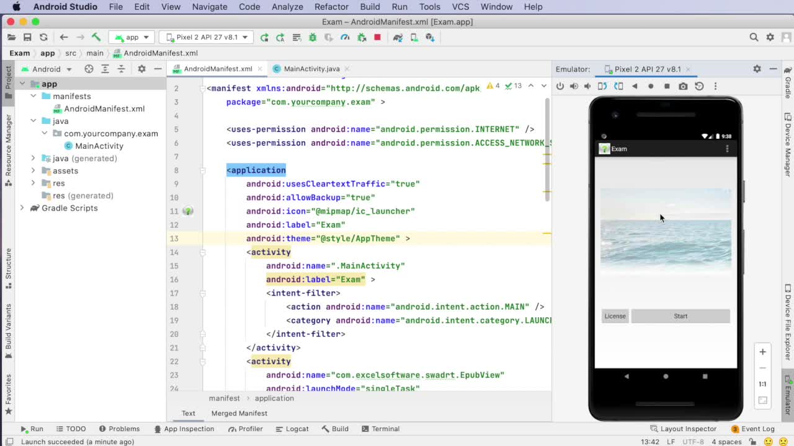Open Layout Inspector

point(683,429)
